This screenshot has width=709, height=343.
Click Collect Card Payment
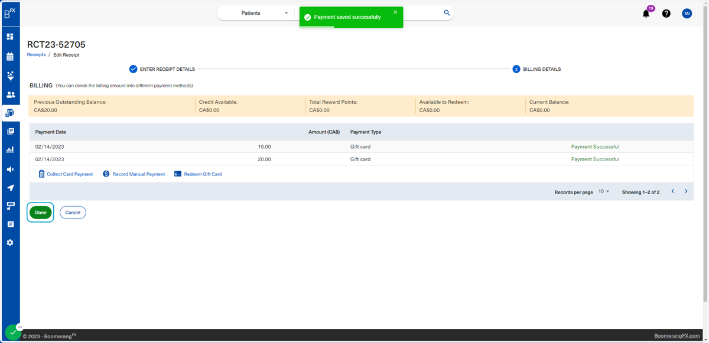66,174
